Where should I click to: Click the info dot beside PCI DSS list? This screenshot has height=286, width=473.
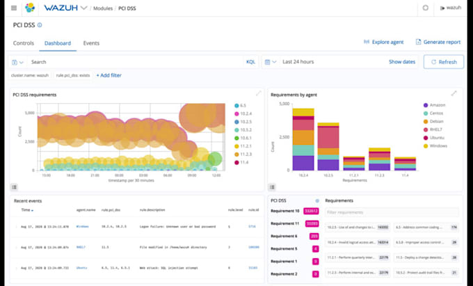(x=317, y=200)
